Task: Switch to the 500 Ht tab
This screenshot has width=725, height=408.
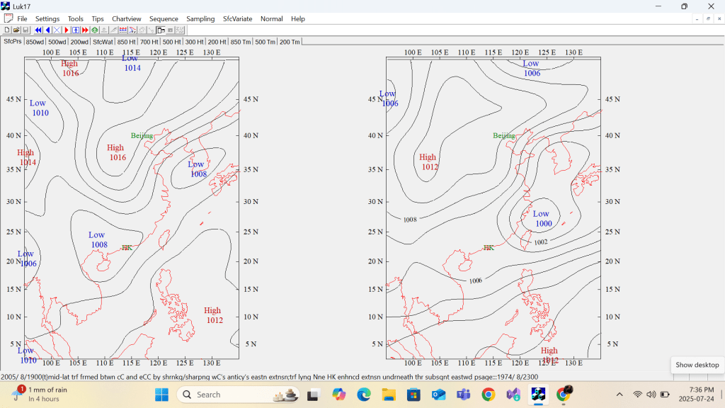Action: (171, 42)
